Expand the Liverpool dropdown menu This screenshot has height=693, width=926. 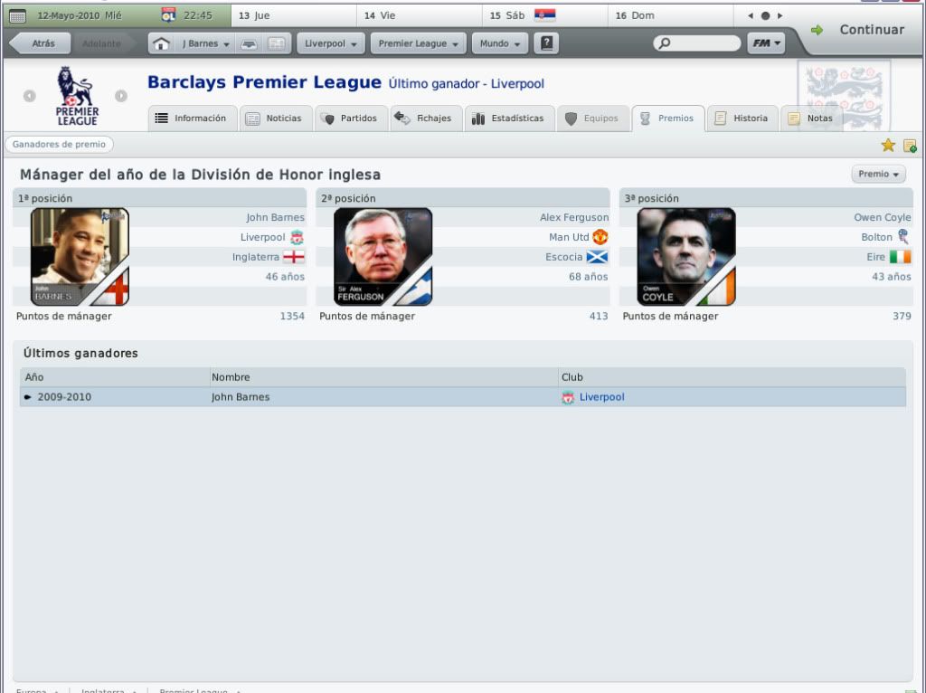pos(331,43)
